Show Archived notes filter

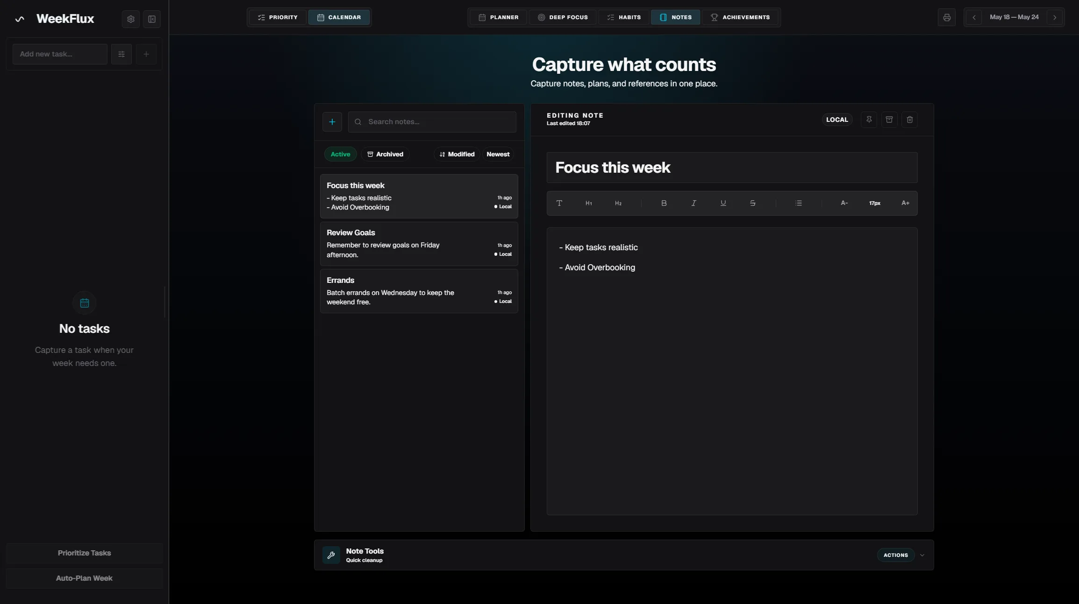pyautogui.click(x=385, y=154)
